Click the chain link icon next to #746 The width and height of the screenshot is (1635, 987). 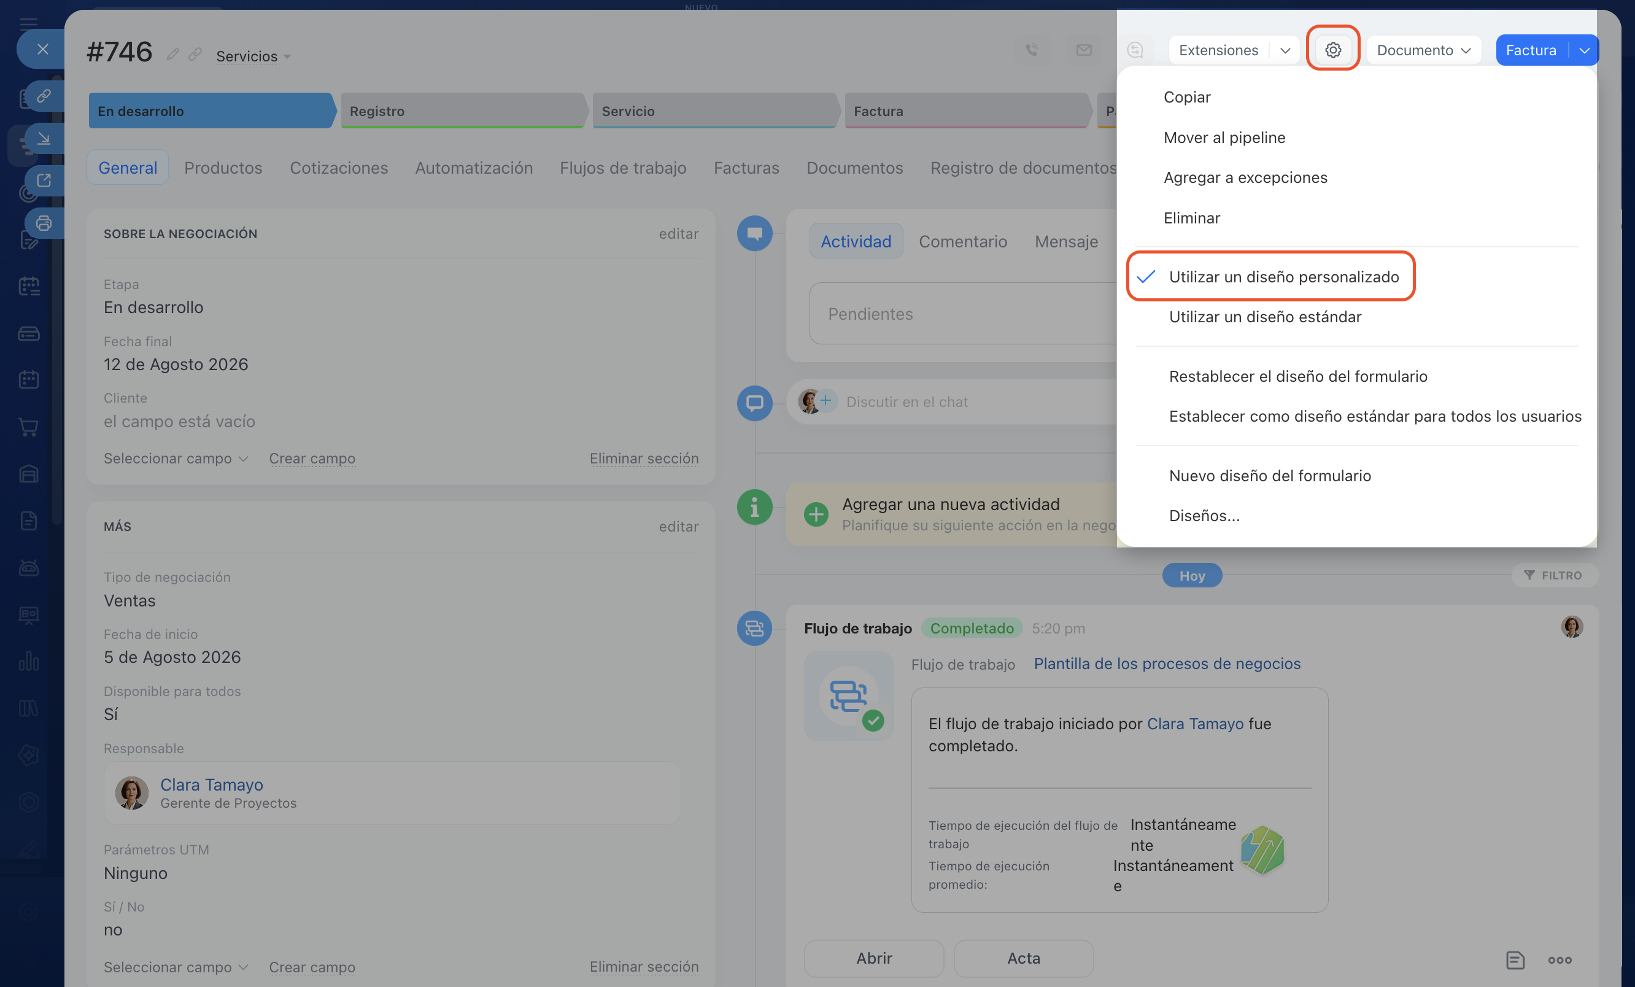(195, 55)
